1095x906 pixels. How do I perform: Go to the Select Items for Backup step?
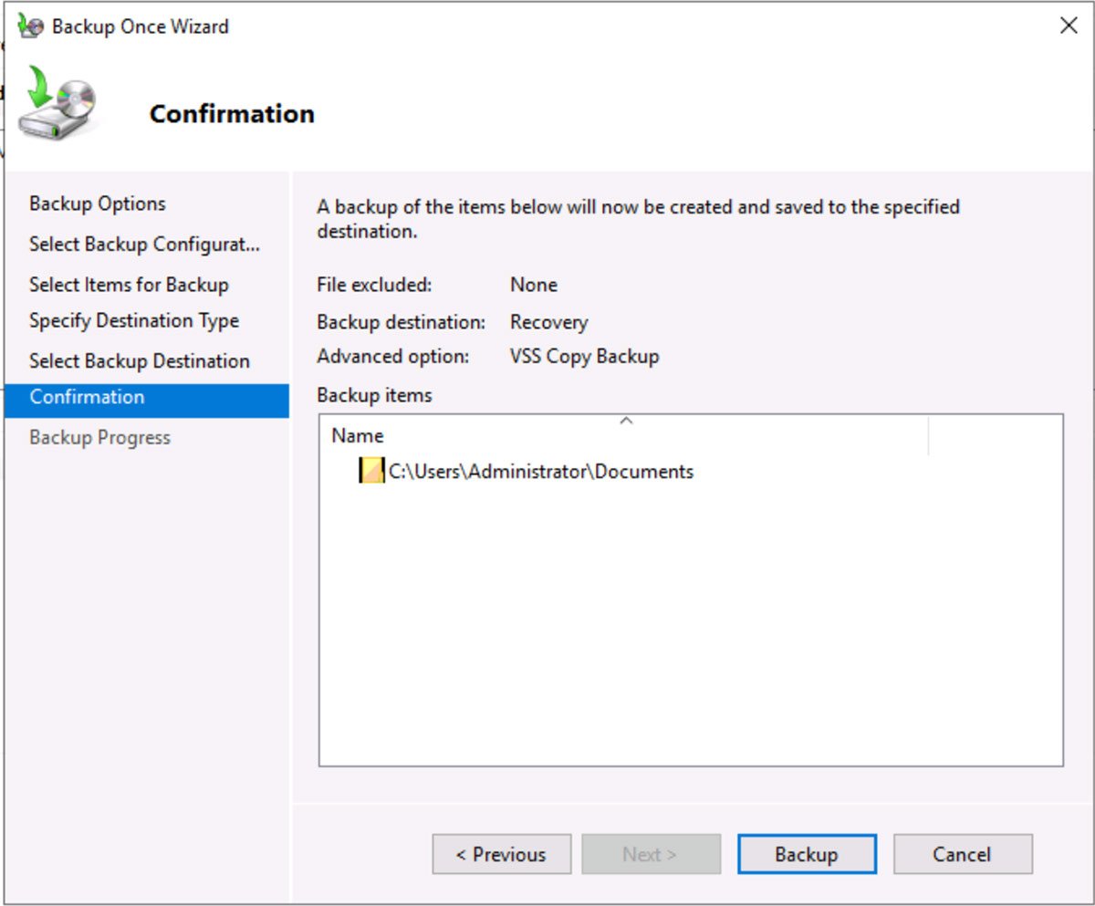tap(129, 285)
